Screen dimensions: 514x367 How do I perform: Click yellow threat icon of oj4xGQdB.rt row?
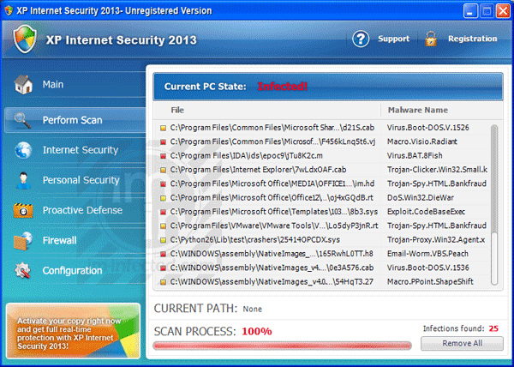coord(163,198)
